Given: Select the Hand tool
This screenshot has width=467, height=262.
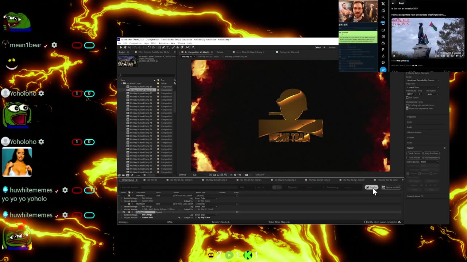Looking at the screenshot, I should [125, 47].
